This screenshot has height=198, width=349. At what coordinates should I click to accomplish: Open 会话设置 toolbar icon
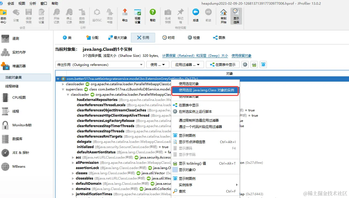tap(41, 16)
